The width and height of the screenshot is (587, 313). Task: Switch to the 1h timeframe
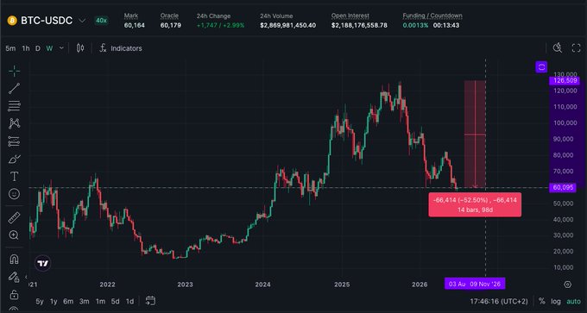(25, 48)
